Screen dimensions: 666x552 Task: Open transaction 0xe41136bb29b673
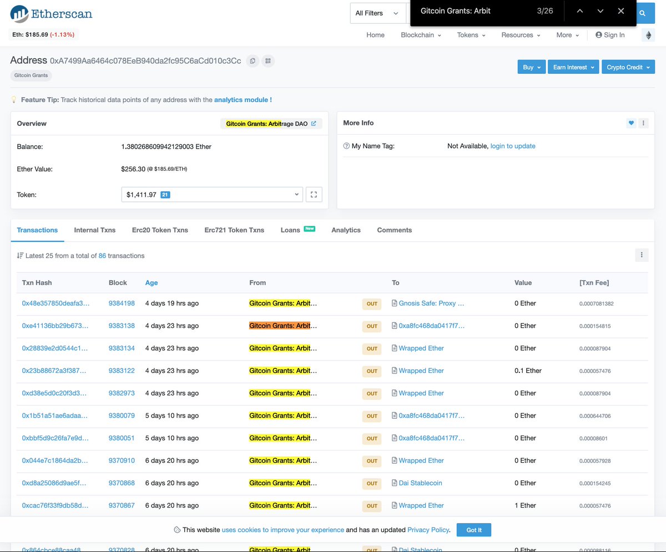tap(56, 326)
